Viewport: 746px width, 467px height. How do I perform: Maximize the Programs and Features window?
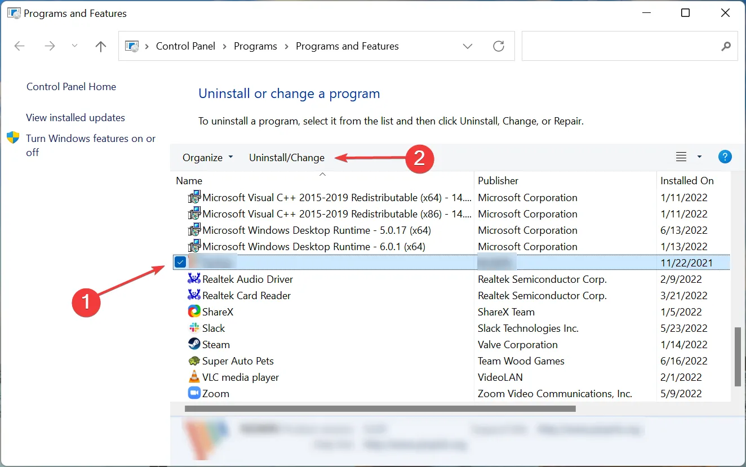pos(685,13)
